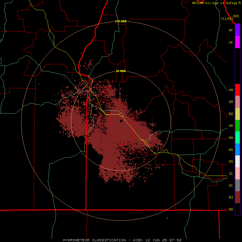This screenshot has width=242, height=242.
Task: Click the BI legend label
Action: point(231,197)
